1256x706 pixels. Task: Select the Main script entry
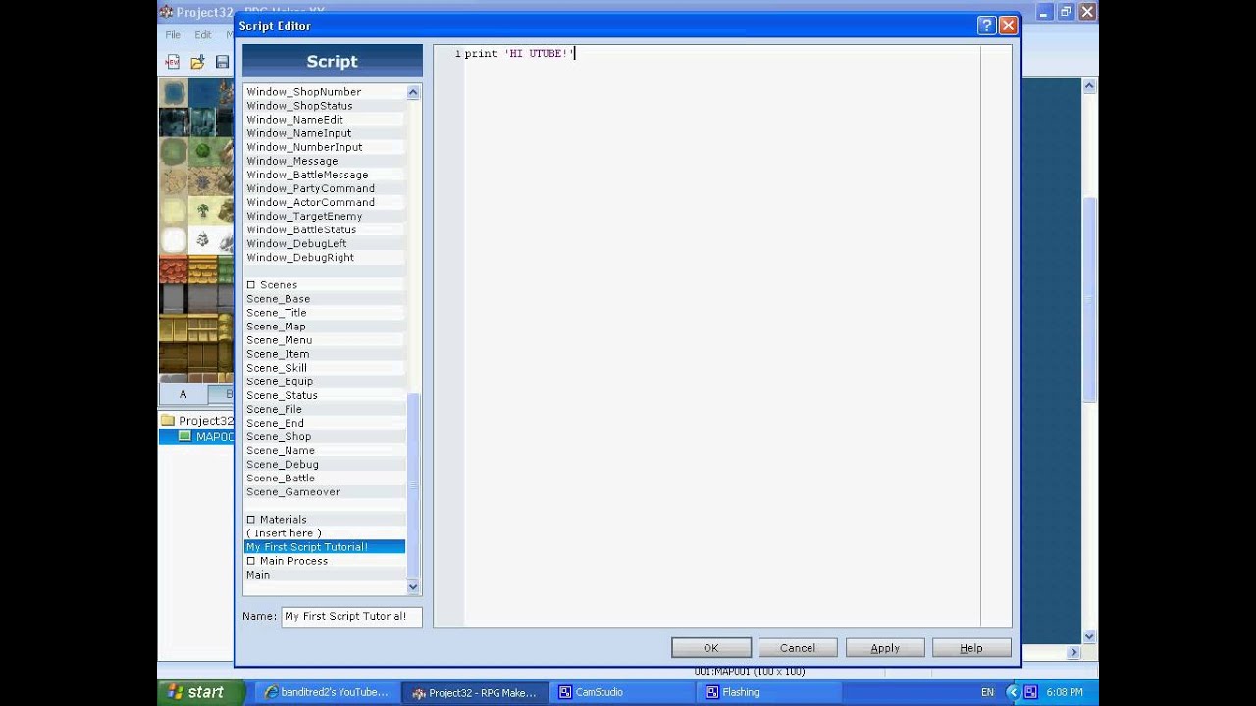324,575
